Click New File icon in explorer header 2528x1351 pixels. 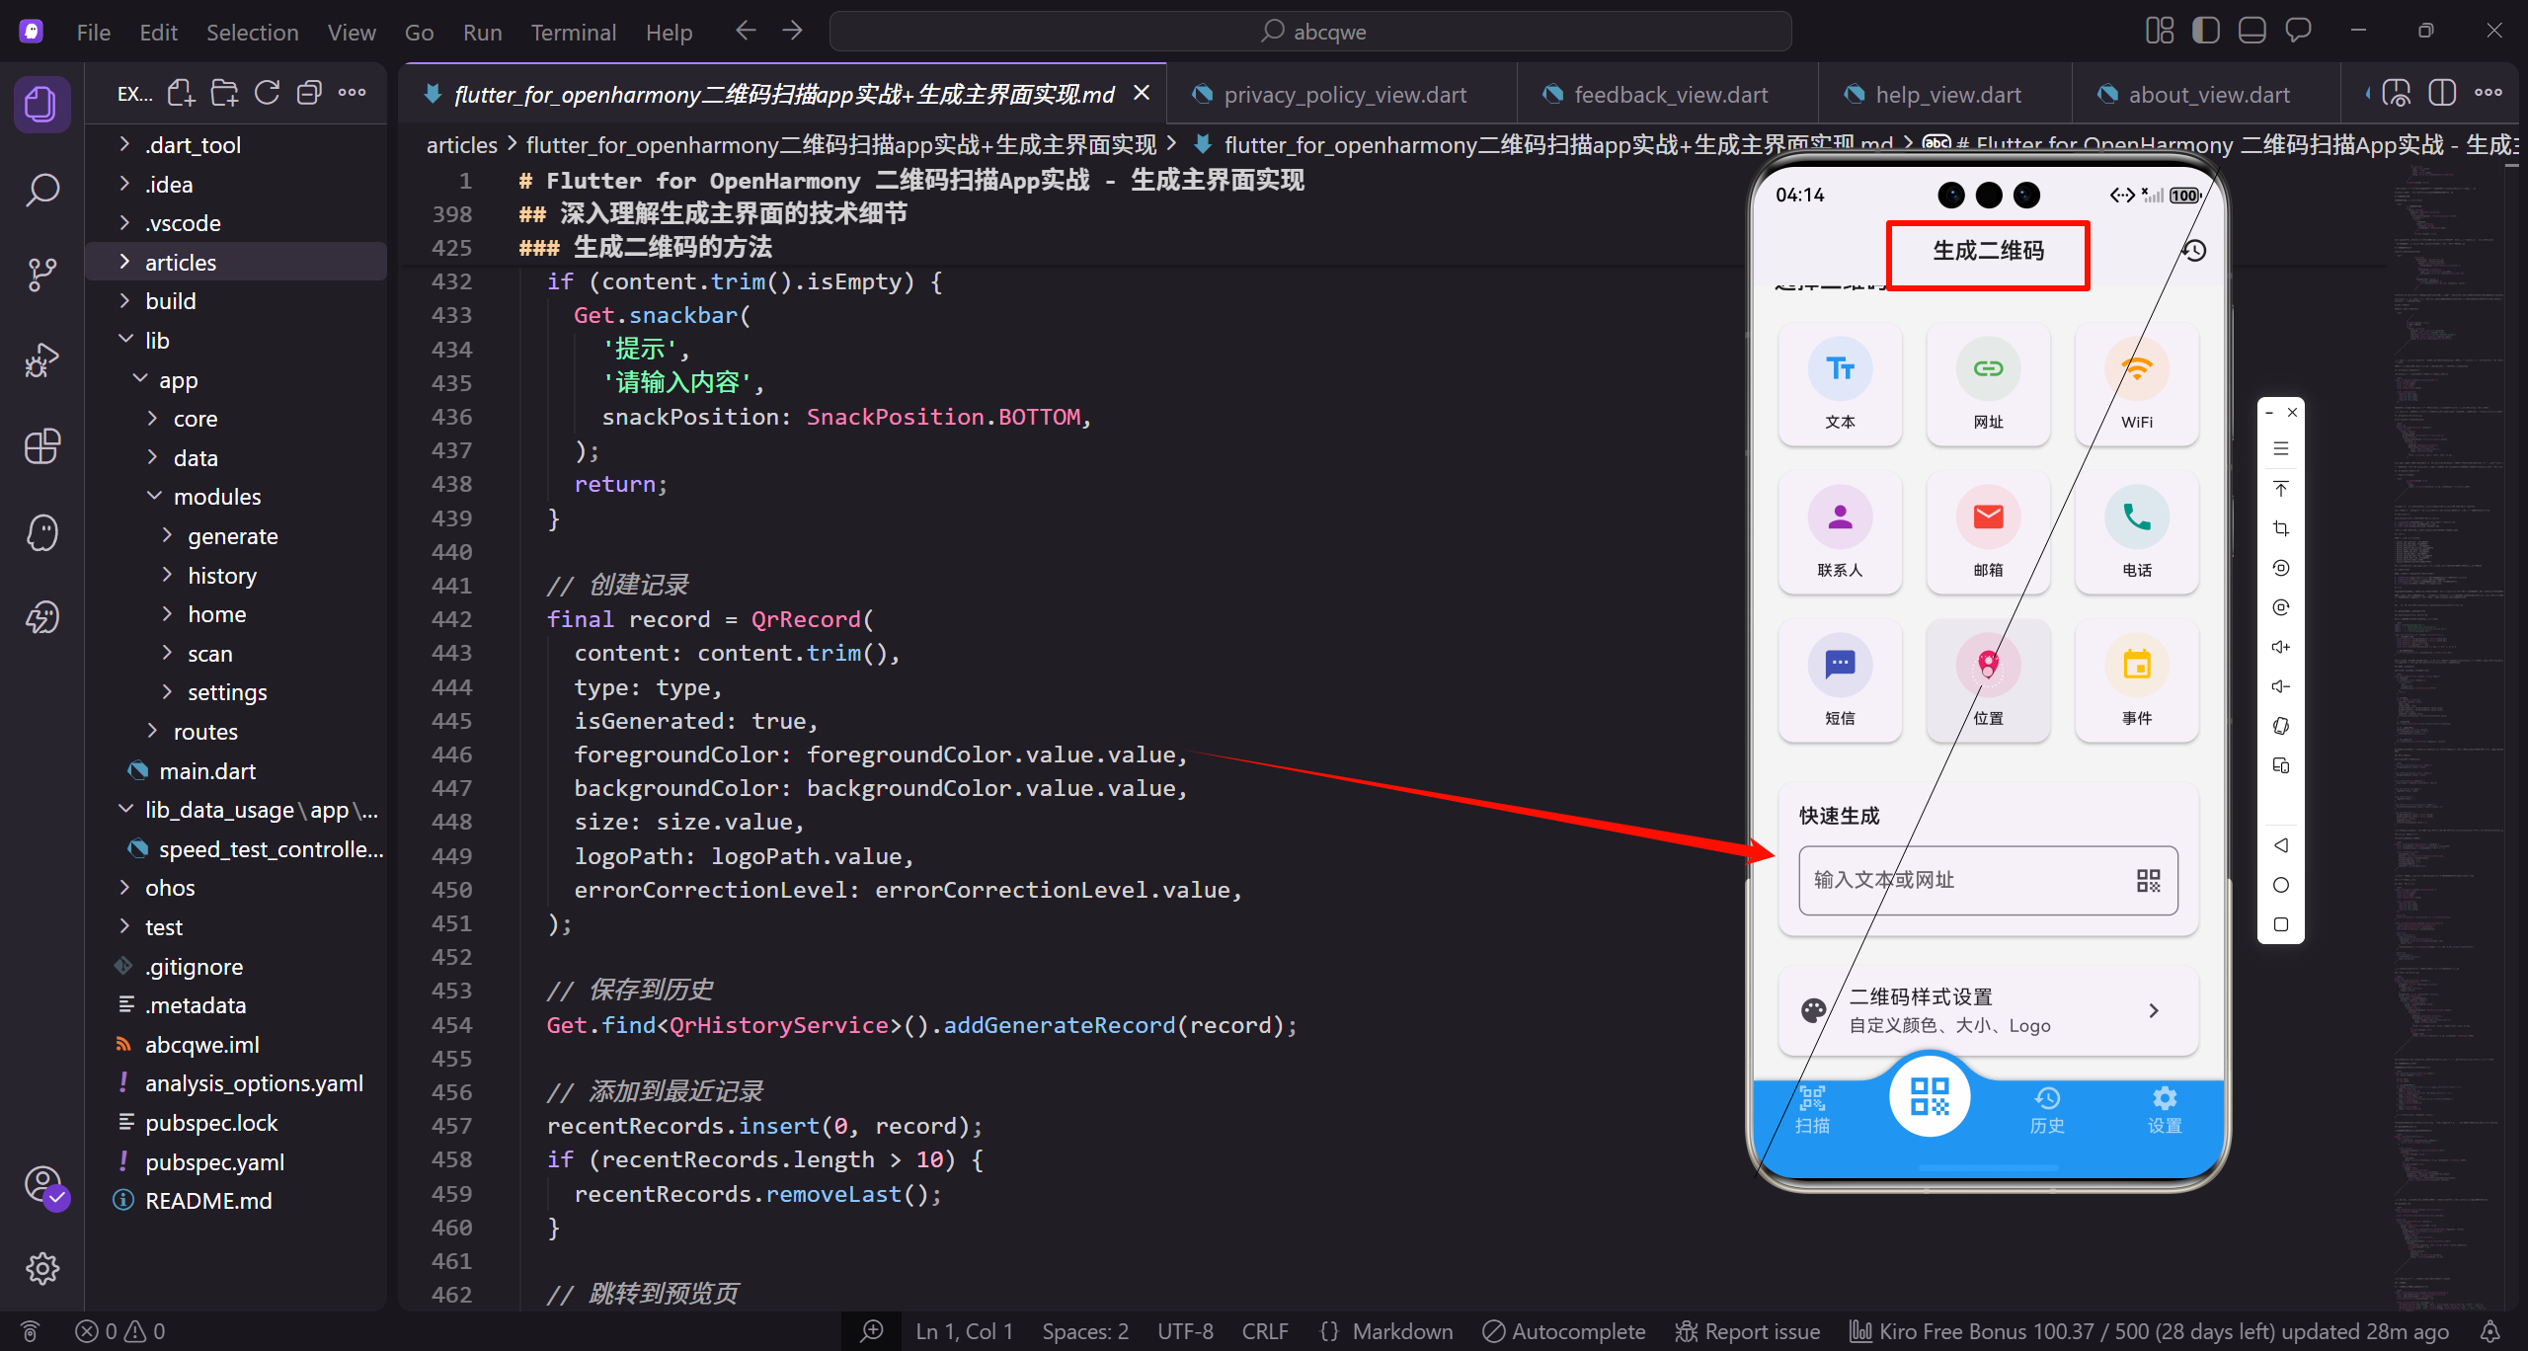(181, 94)
